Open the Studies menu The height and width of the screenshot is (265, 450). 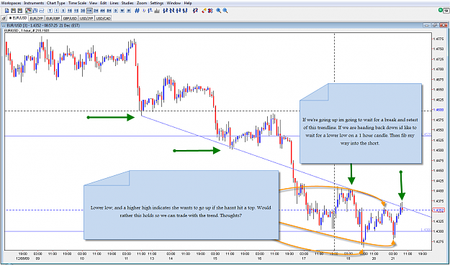(127, 3)
